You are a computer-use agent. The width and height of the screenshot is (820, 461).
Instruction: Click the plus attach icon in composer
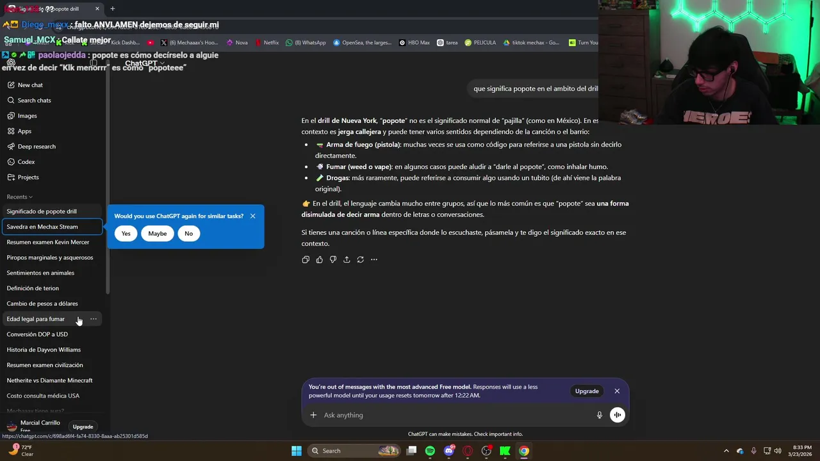[x=313, y=415]
